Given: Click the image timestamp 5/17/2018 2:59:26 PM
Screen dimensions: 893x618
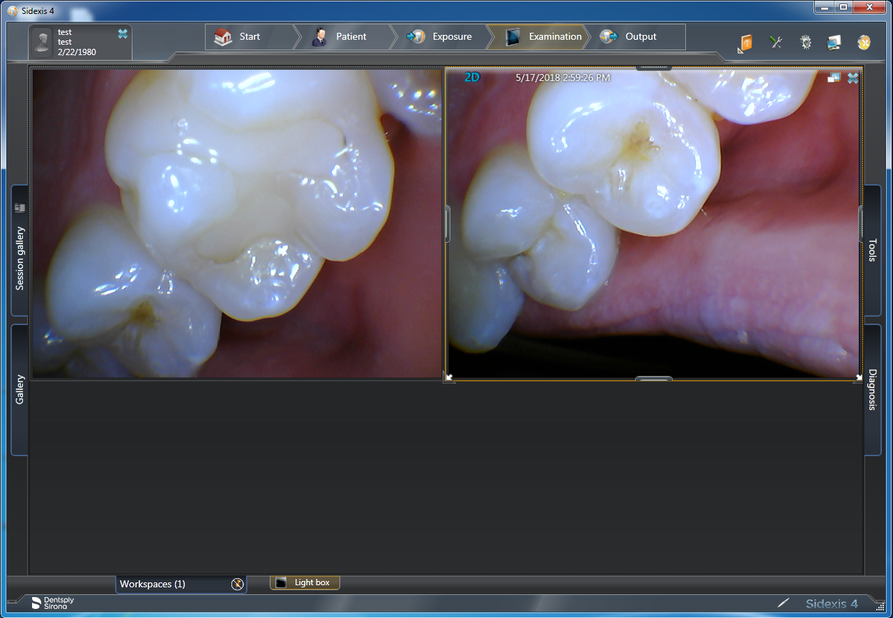Looking at the screenshot, I should coord(563,77).
